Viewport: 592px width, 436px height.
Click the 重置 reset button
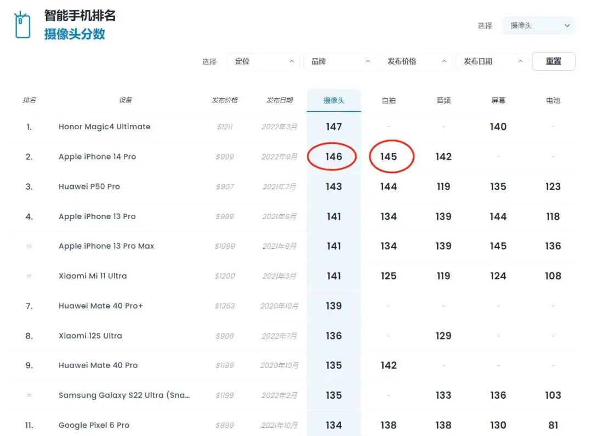pos(554,61)
